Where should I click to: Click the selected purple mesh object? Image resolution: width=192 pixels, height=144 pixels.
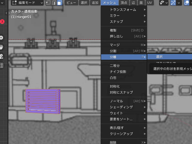tap(43, 101)
